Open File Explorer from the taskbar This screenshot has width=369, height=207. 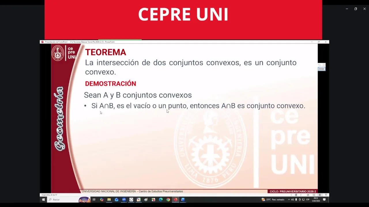109,200
